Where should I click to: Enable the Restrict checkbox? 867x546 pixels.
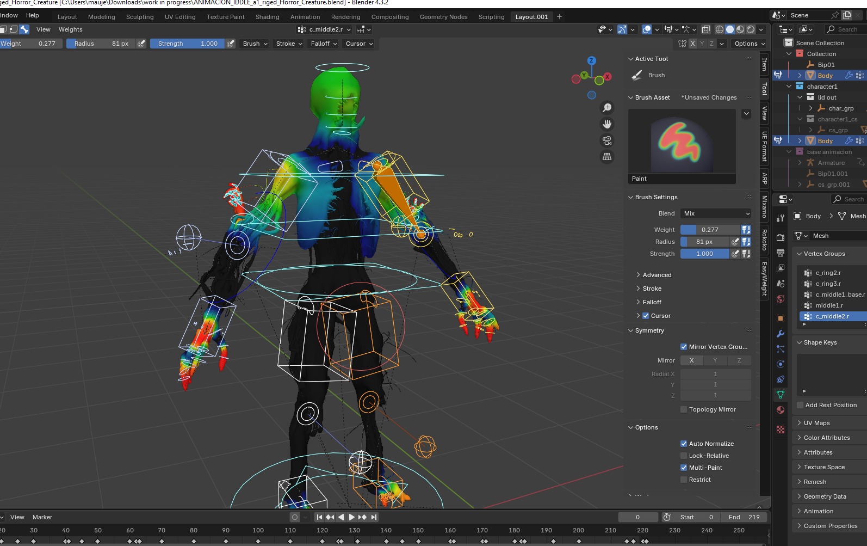pyautogui.click(x=684, y=480)
